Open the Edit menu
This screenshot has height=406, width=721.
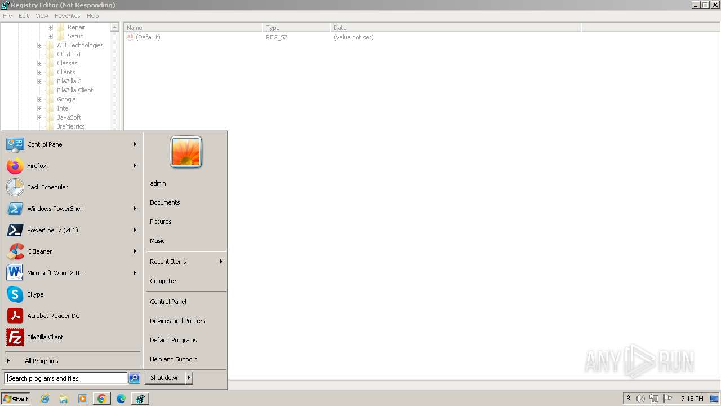(x=24, y=16)
